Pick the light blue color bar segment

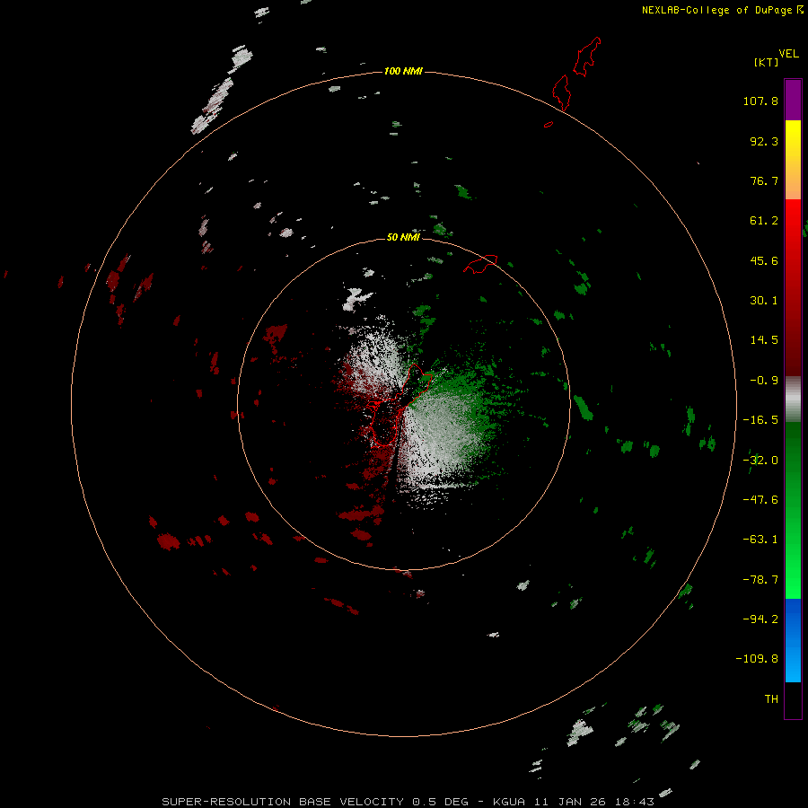(x=793, y=663)
